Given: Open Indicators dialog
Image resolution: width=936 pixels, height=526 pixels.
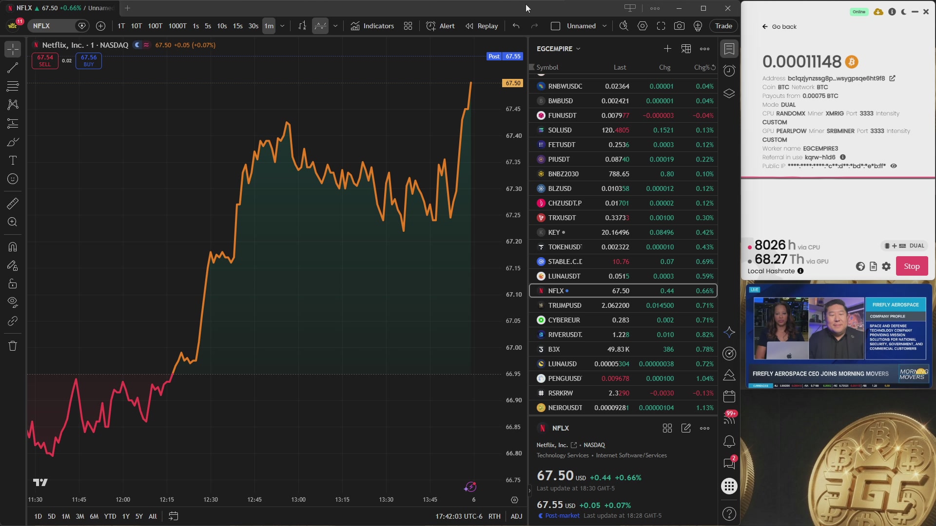Looking at the screenshot, I should (x=372, y=26).
